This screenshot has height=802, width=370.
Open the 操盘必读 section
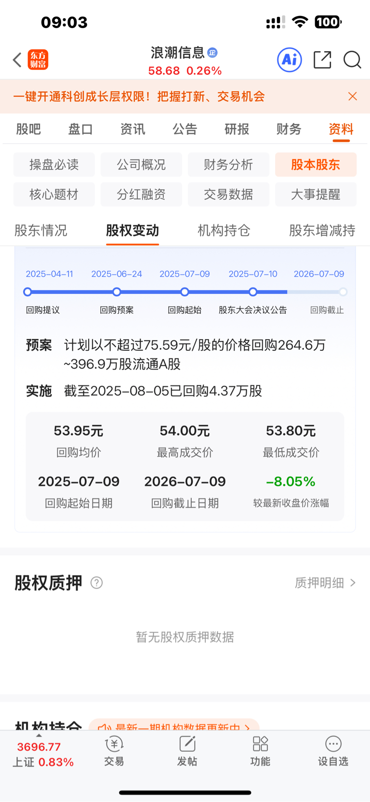tap(54, 165)
